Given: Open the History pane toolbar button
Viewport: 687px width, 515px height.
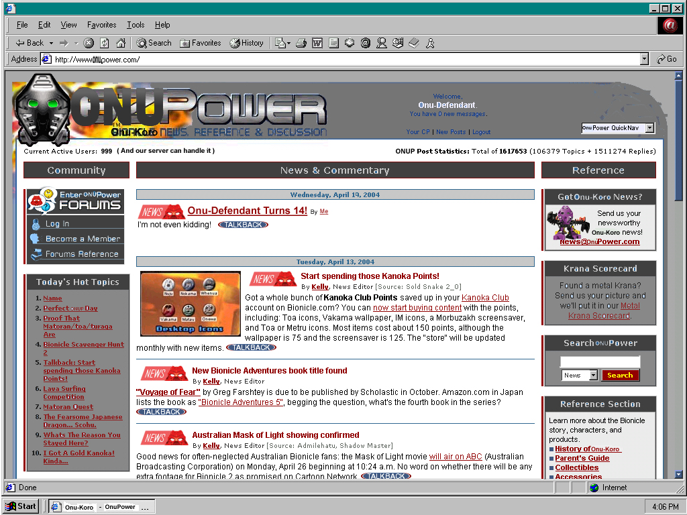Looking at the screenshot, I should pos(247,43).
